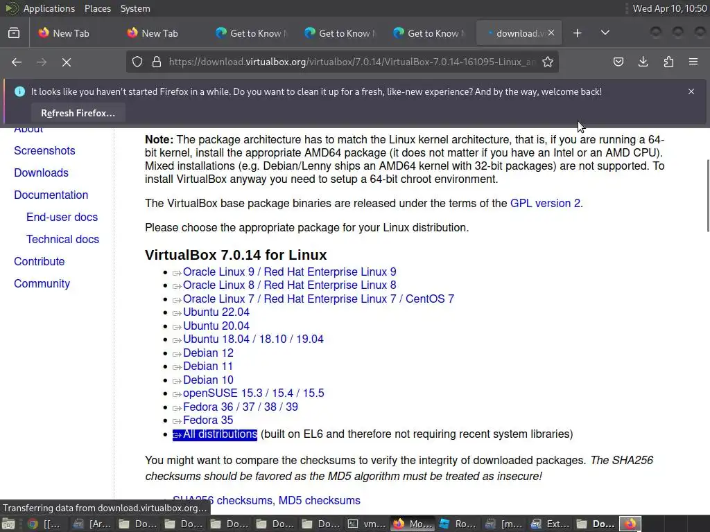Open the Applications menu
The height and width of the screenshot is (532, 710).
(49, 8)
